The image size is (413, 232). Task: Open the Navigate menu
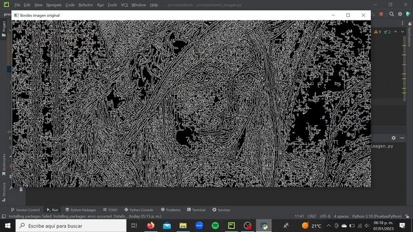pyautogui.click(x=54, y=5)
